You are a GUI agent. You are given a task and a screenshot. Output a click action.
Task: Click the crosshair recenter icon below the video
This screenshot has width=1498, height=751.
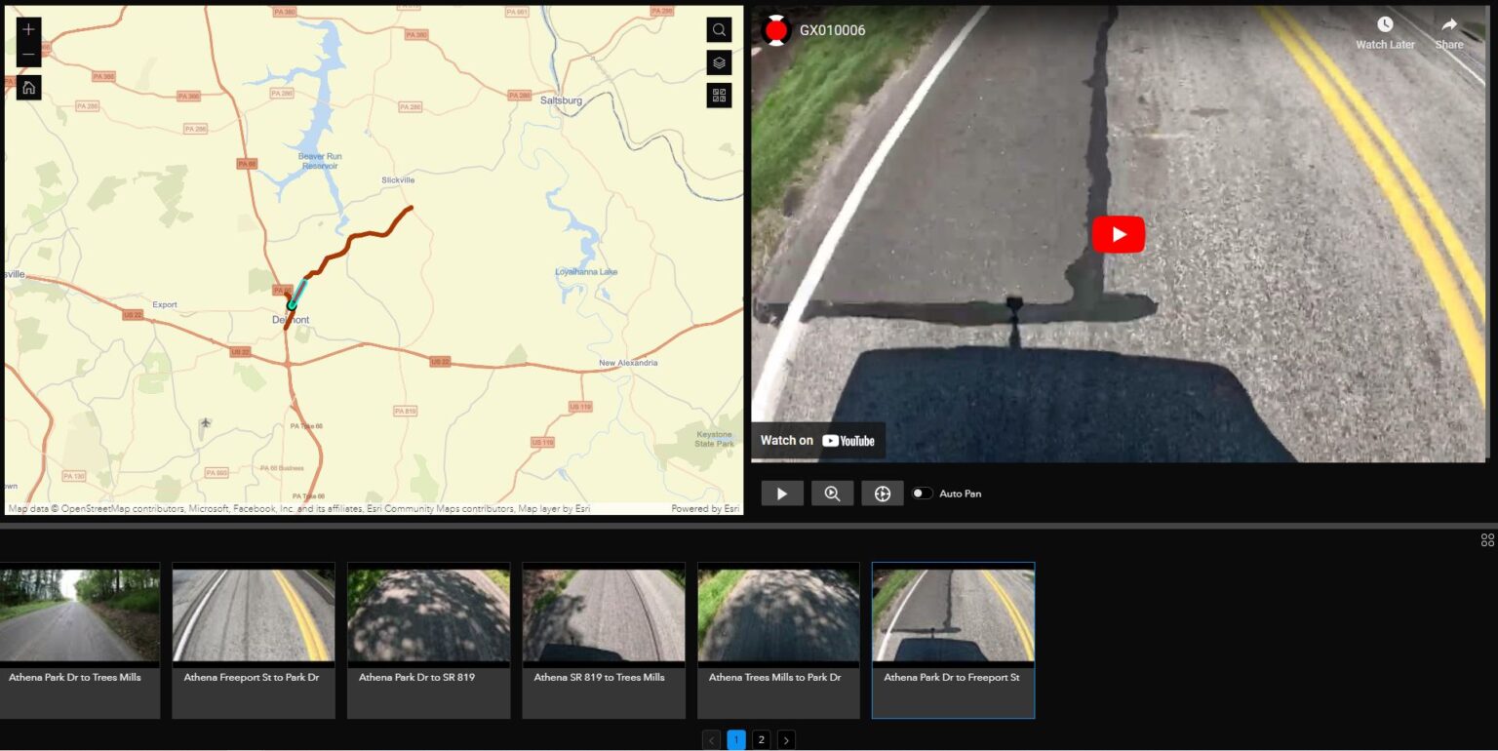point(882,493)
